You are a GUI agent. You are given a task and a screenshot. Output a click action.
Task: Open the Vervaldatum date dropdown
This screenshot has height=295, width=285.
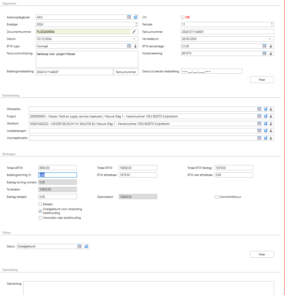[x=270, y=39]
